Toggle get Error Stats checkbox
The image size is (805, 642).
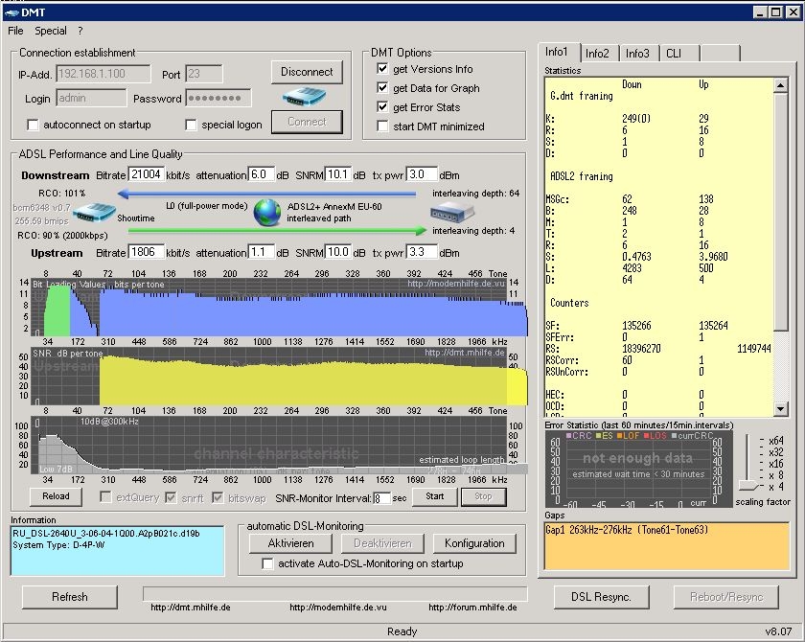[382, 106]
